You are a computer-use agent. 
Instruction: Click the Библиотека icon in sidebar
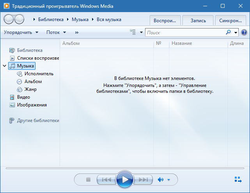click(x=12, y=50)
